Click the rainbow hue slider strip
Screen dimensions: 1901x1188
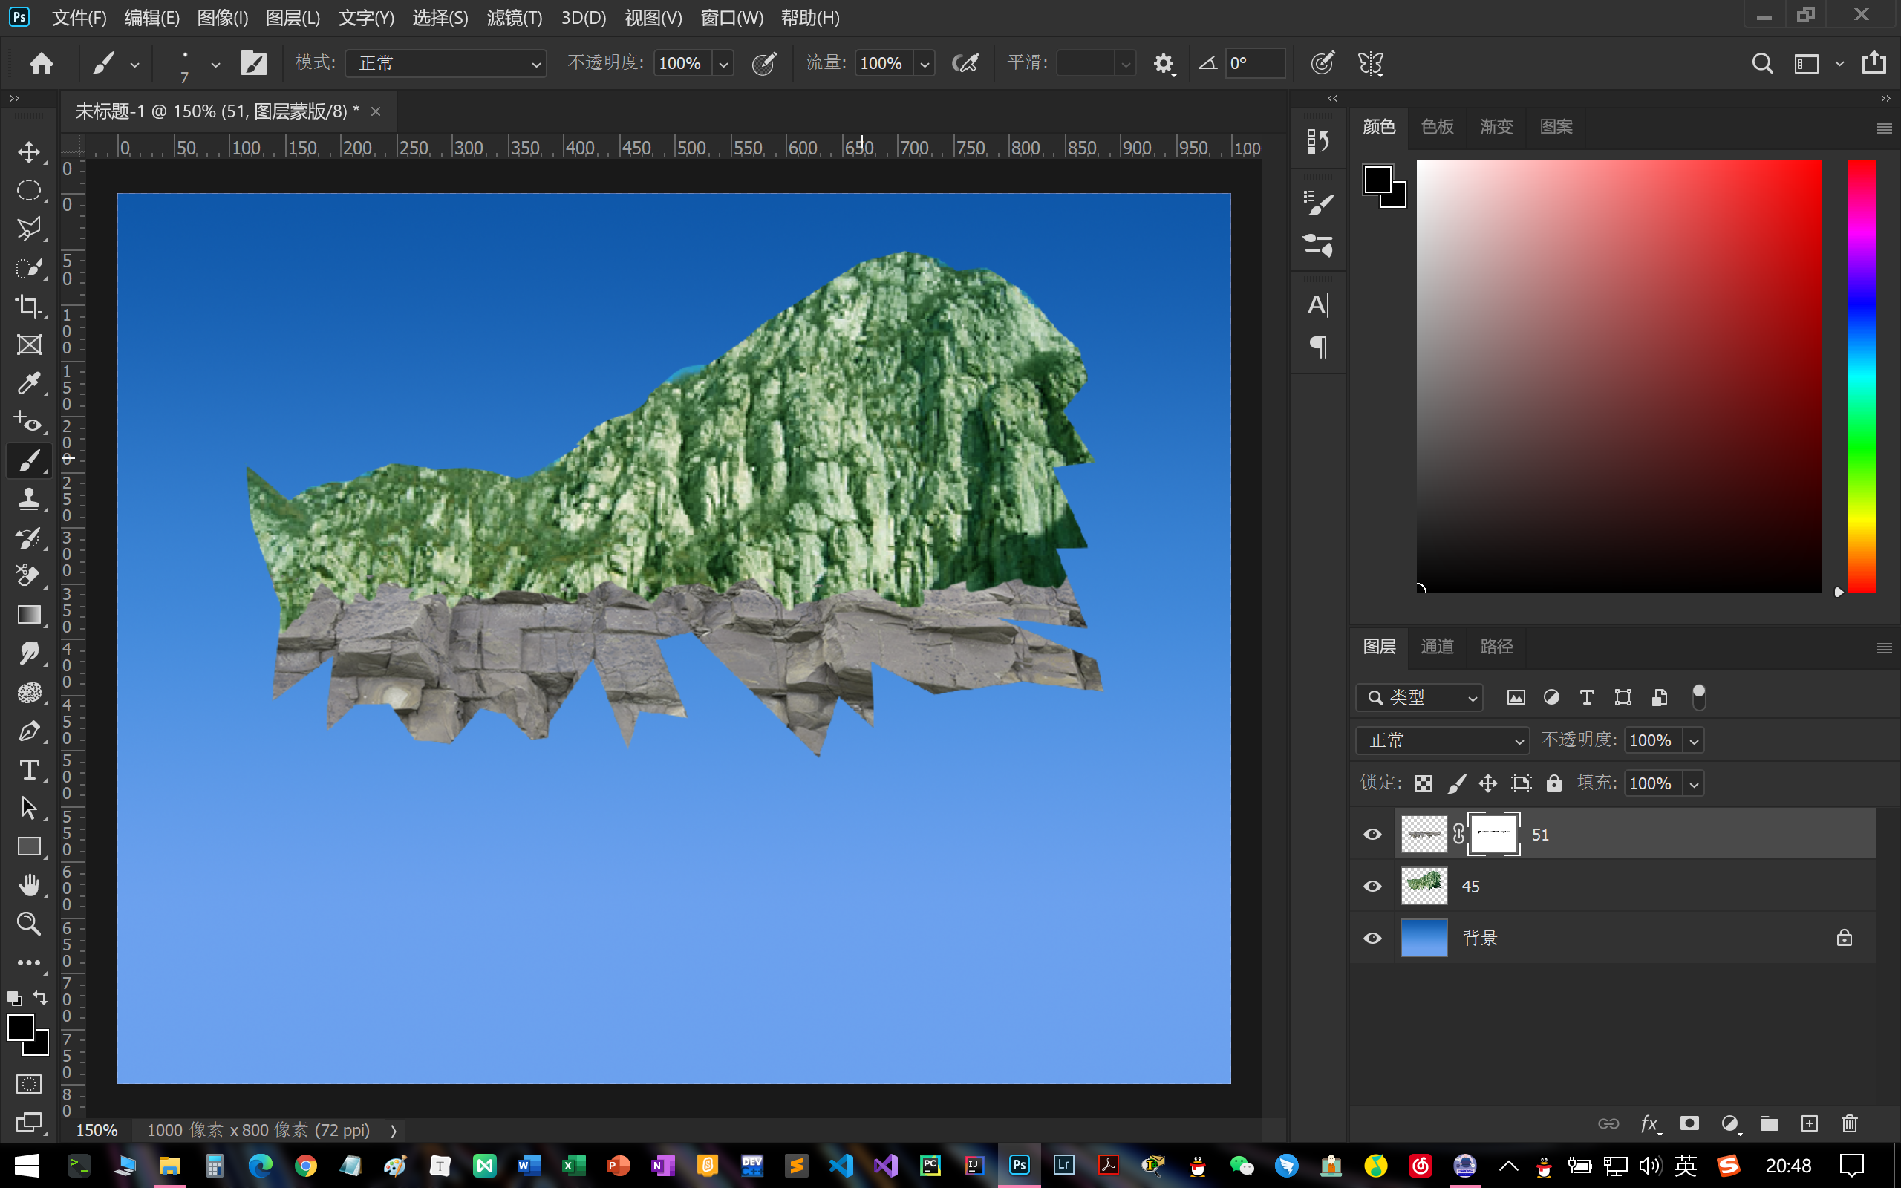point(1861,376)
